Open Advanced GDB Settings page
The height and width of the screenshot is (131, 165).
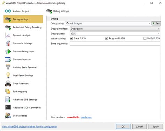25,100
